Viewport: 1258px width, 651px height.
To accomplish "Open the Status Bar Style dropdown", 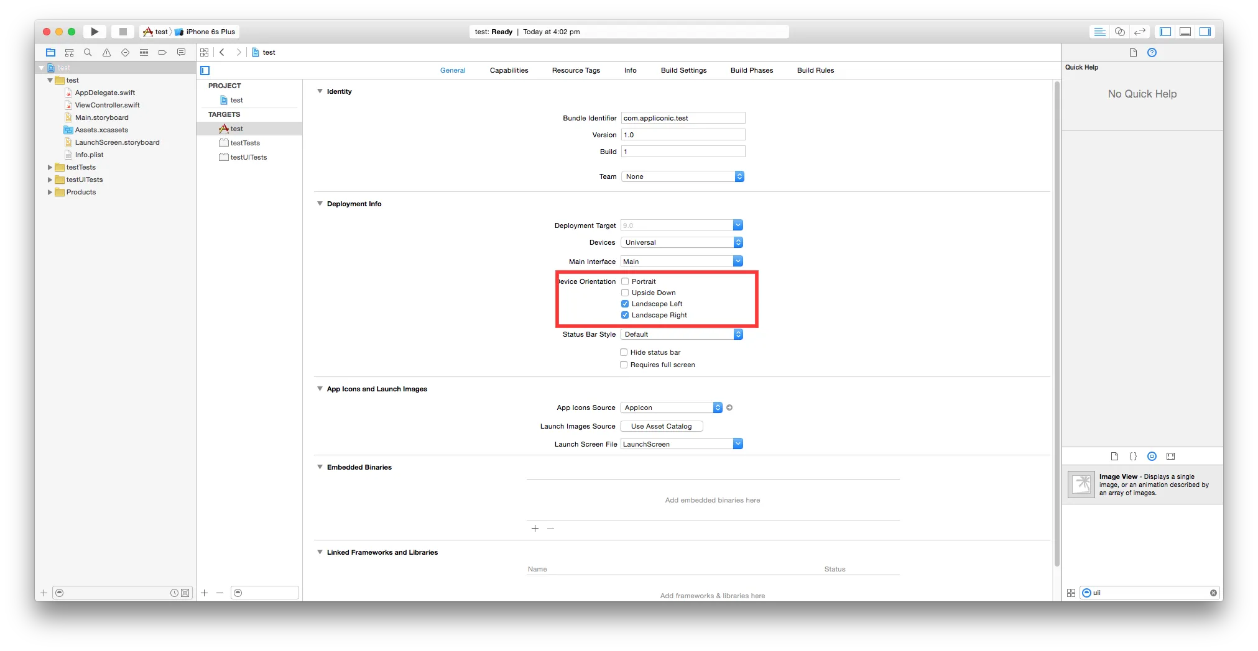I will tap(682, 335).
